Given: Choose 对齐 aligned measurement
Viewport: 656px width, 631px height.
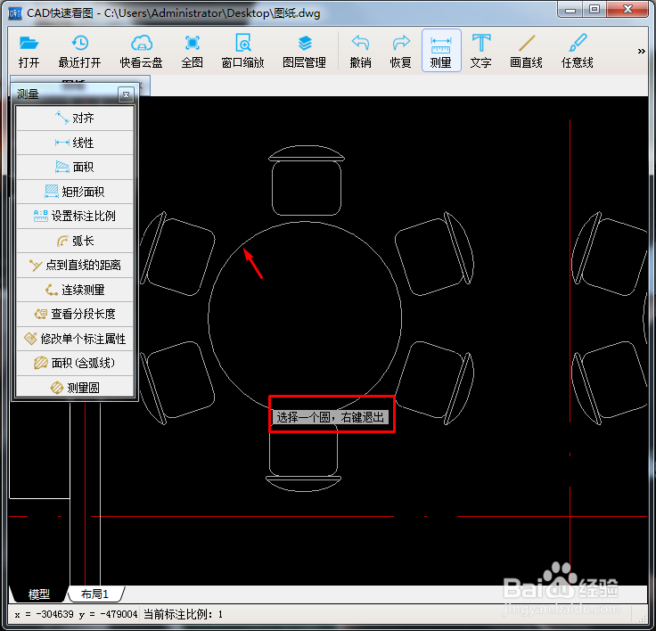Looking at the screenshot, I should 75,118.
